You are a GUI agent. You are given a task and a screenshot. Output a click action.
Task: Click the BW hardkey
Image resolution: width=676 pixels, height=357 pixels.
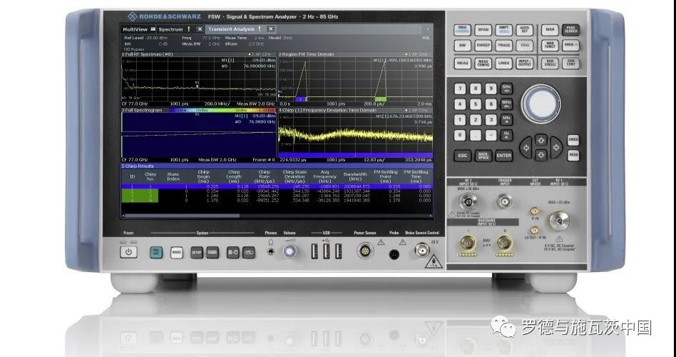pyautogui.click(x=463, y=45)
